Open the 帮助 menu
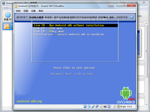The width and height of the screenshot is (150, 112). click(41, 11)
